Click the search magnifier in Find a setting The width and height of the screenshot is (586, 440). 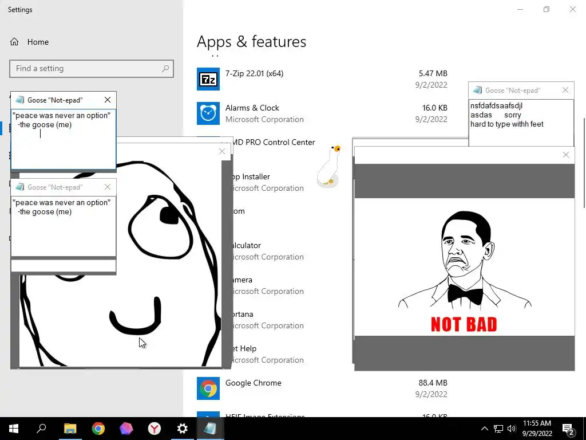[165, 69]
